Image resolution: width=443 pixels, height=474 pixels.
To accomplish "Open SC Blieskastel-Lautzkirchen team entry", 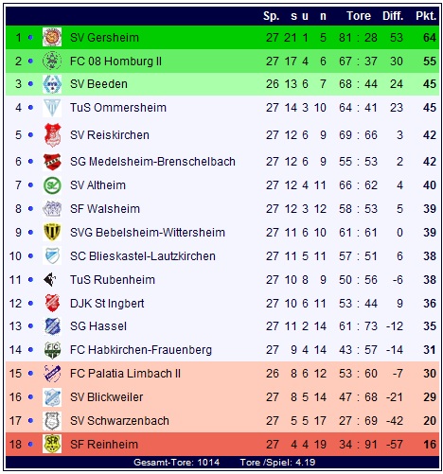I will coord(143,256).
